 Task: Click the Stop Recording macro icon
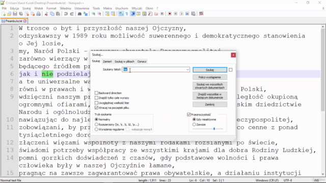(175, 14)
